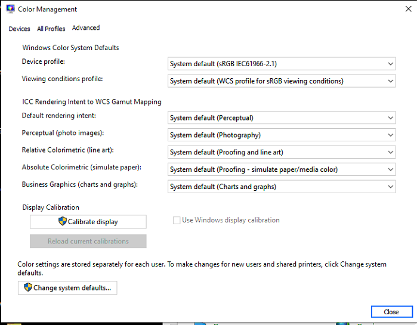Expand the Viewing conditions profile dropdown

point(281,81)
